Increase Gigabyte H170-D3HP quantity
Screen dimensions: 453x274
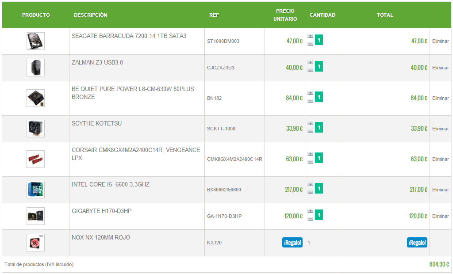310,211
